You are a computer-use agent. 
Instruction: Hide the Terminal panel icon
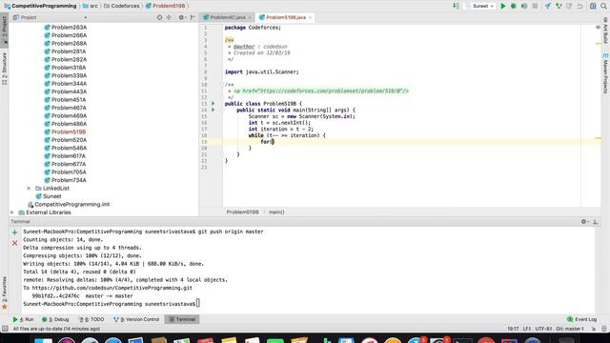pos(595,222)
